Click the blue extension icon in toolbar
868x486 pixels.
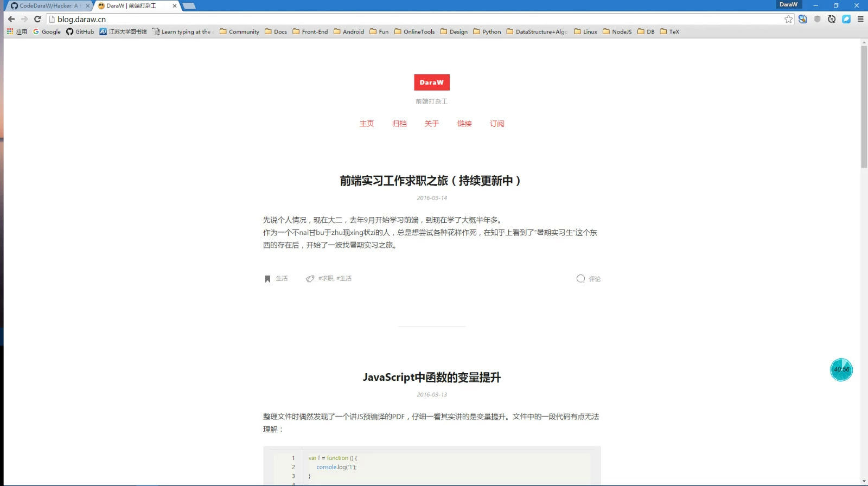point(846,19)
